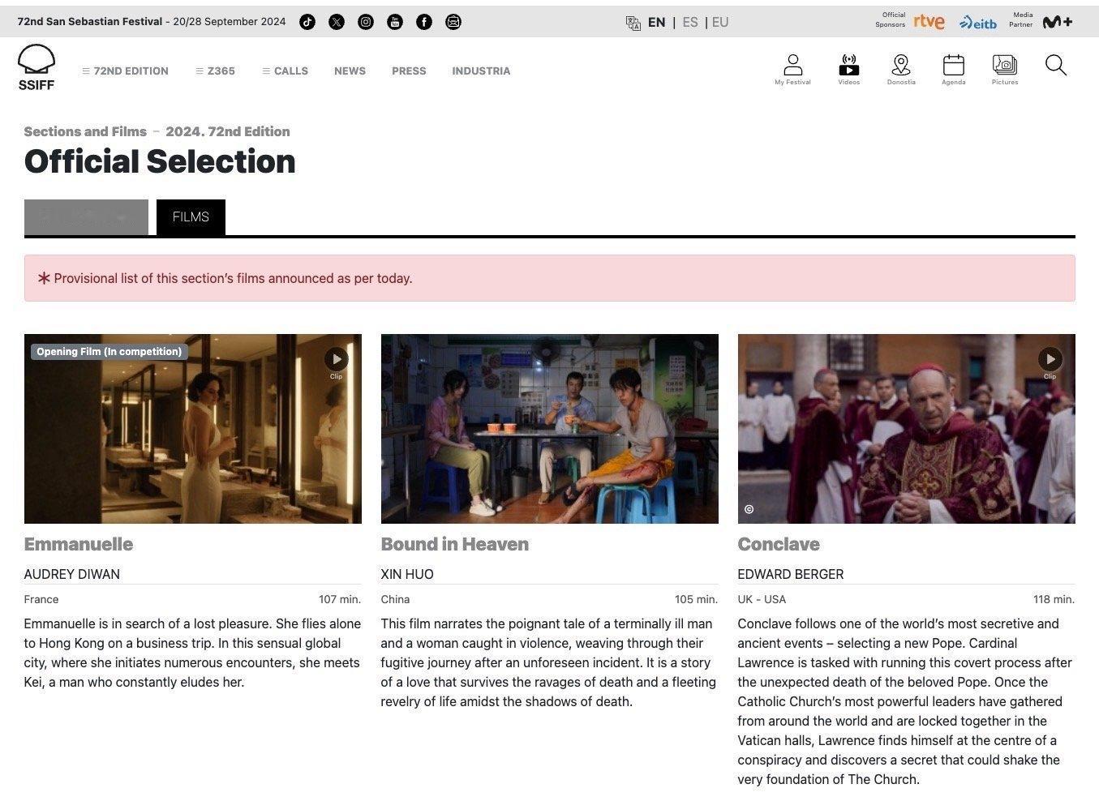The image size is (1099, 801).
Task: Play the Emmanuelle clip icon
Action: [x=336, y=359]
